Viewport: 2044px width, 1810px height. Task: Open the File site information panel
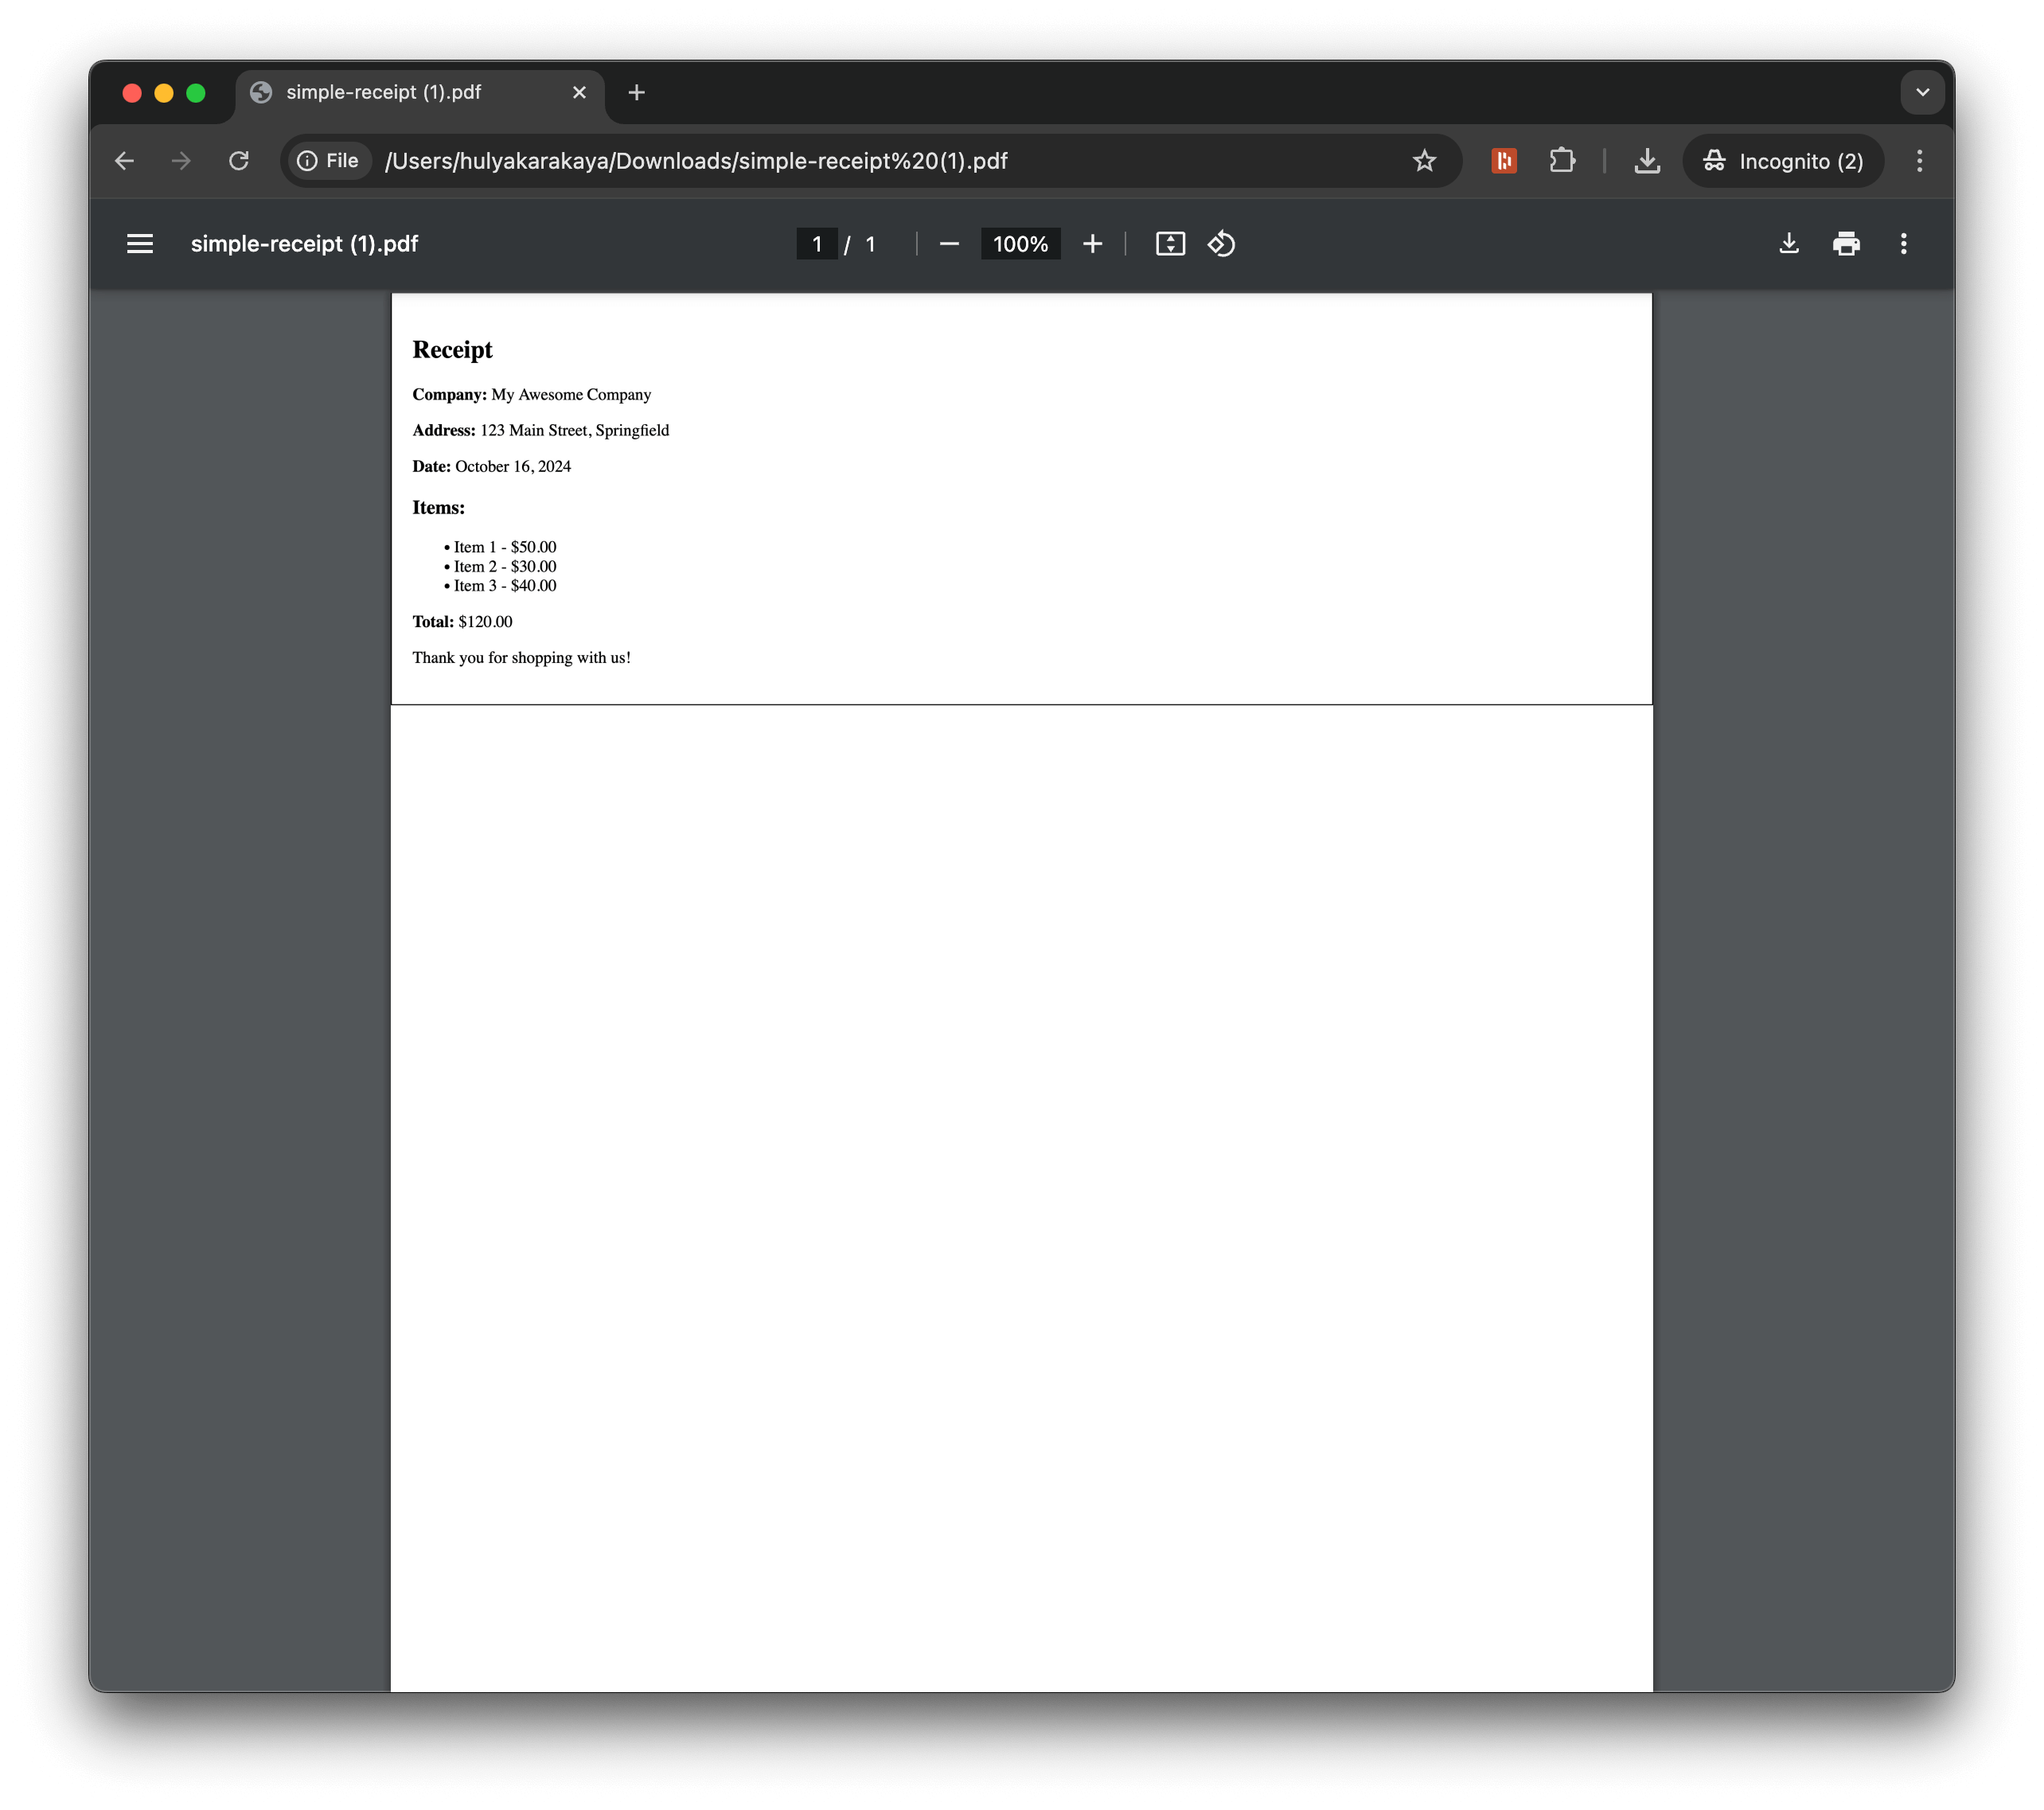[x=328, y=160]
